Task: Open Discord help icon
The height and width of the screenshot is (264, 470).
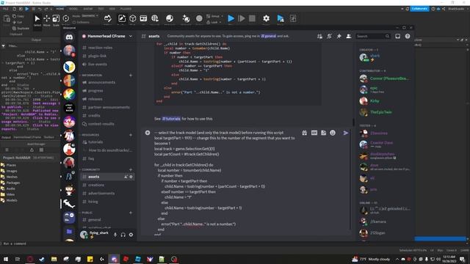Action: [x=408, y=36]
